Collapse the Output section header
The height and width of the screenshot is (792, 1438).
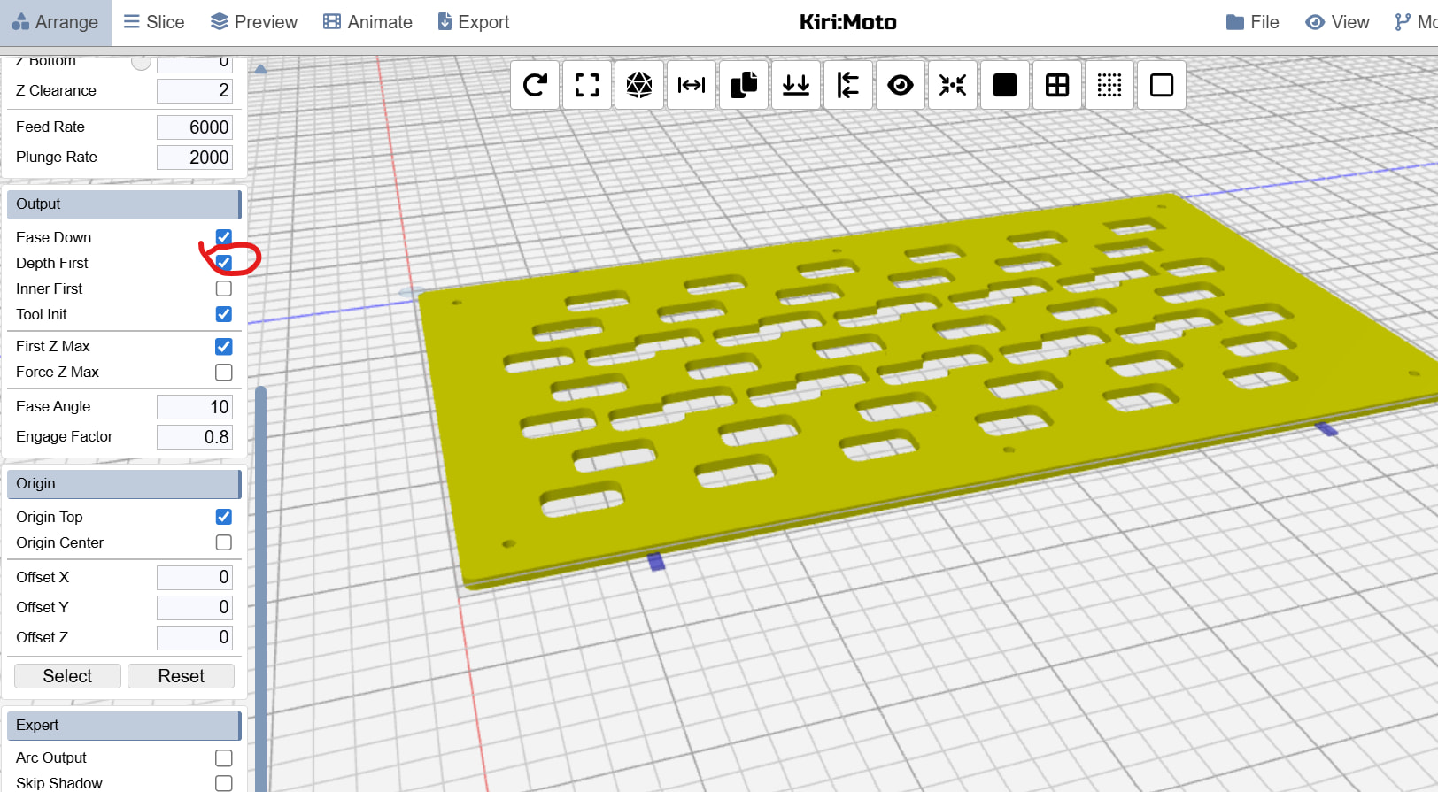point(123,204)
